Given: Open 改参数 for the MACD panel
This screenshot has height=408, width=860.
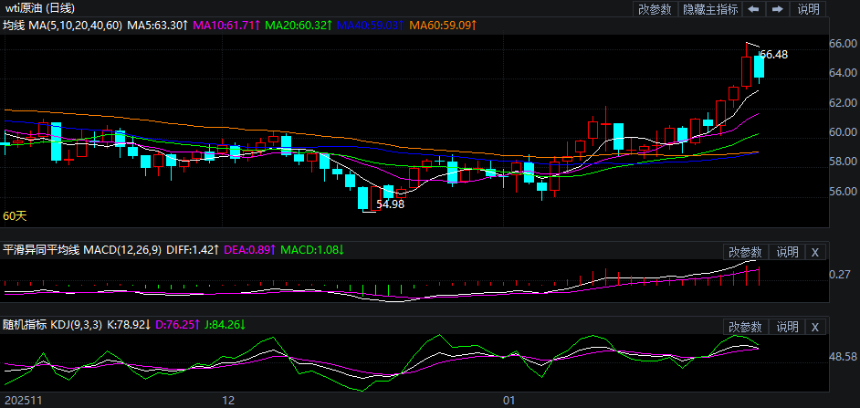Looking at the screenshot, I should (x=745, y=252).
